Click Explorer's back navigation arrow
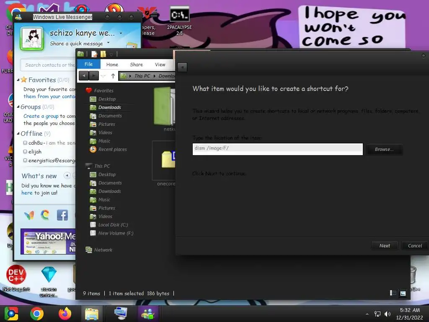This screenshot has width=429, height=322. (84, 75)
